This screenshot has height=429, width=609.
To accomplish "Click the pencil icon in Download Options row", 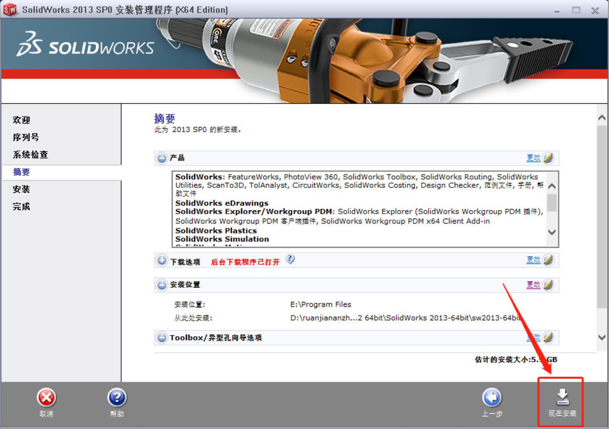I will [x=548, y=260].
